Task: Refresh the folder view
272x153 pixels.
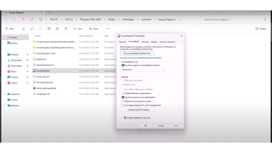Action: [x=32, y=19]
